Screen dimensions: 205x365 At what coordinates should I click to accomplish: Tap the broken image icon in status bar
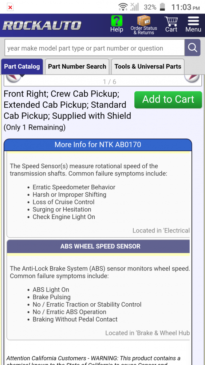[10, 7]
